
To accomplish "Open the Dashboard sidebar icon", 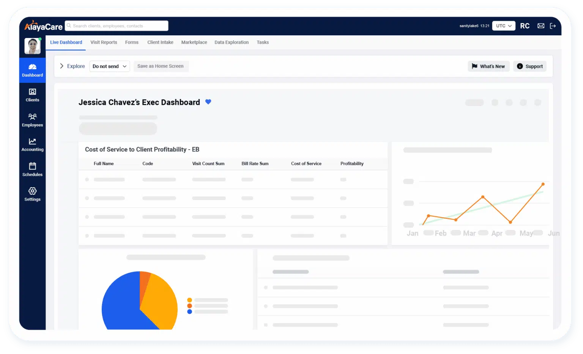I will click(x=32, y=67).
